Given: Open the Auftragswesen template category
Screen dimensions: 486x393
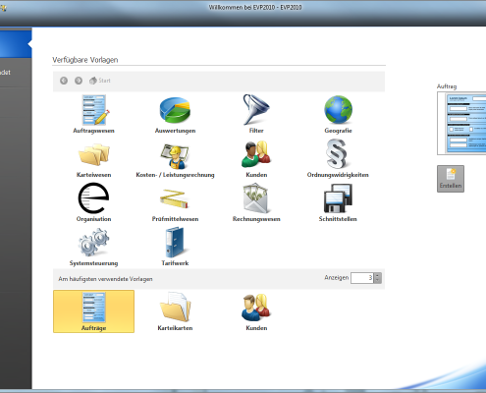Looking at the screenshot, I should click(x=93, y=114).
